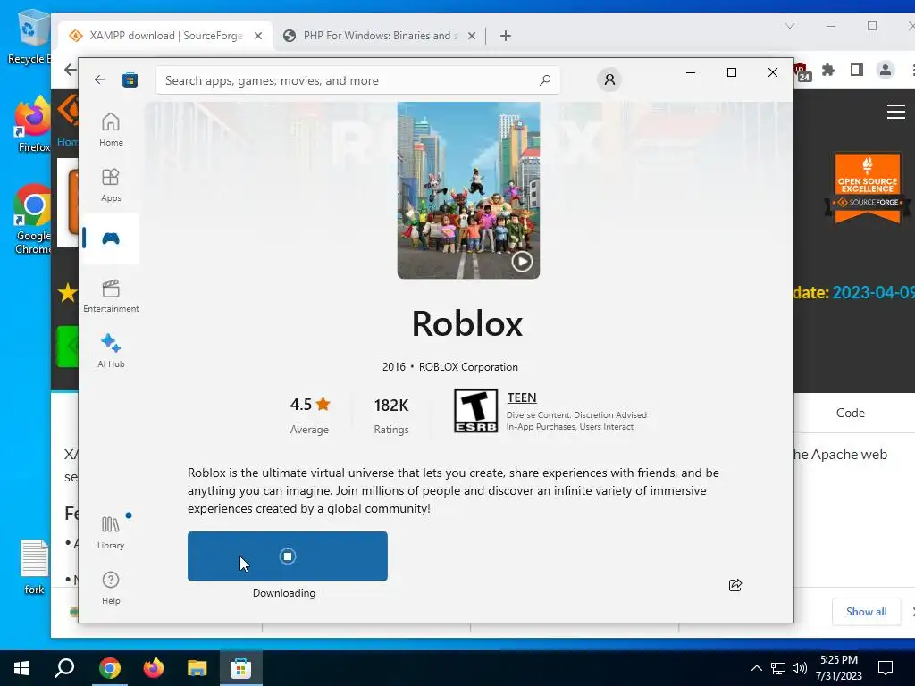The image size is (915, 686).
Task: Go back in Microsoft Store
Action: coord(100,79)
